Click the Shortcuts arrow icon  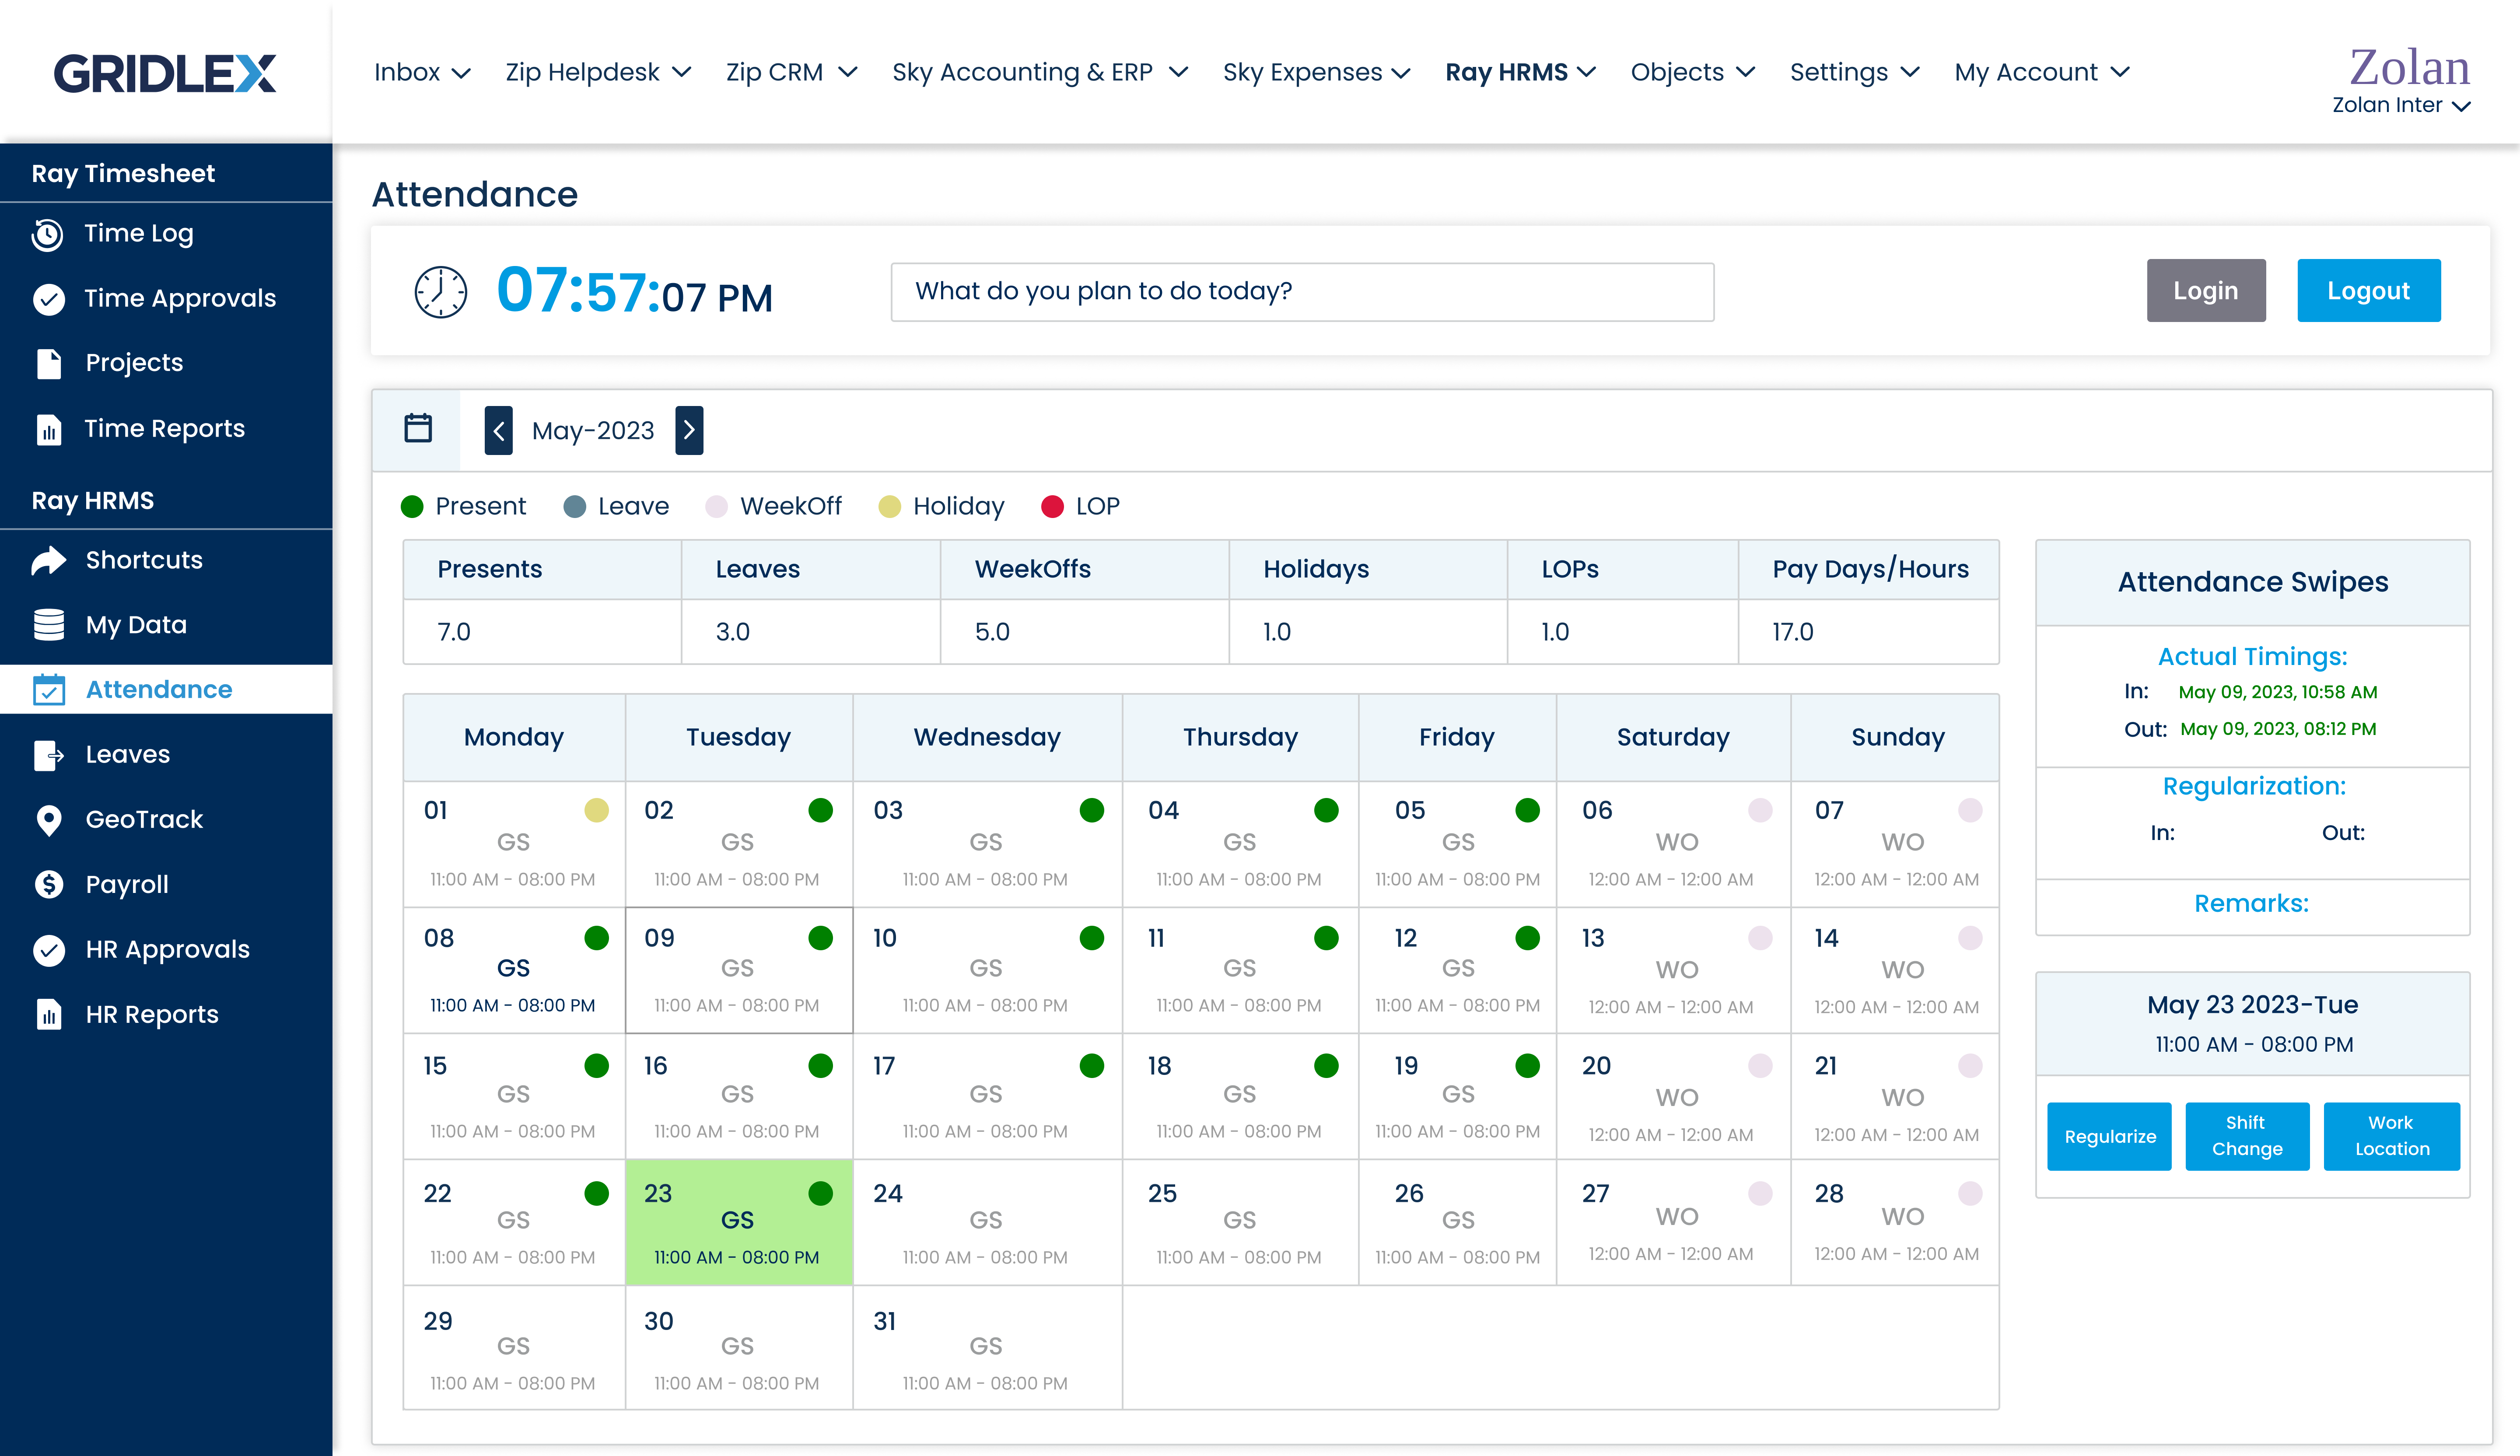pos(48,561)
